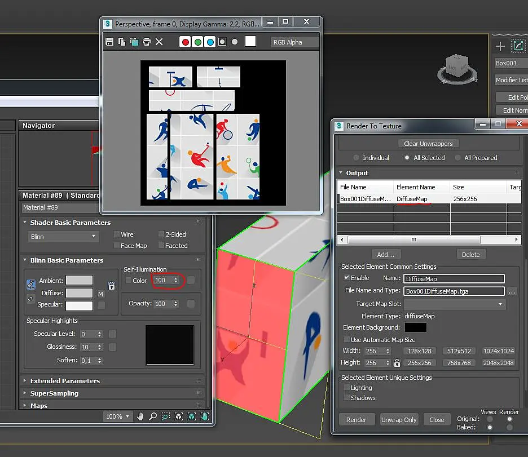
Task: Enable the Lighting checkbox
Action: pos(346,388)
